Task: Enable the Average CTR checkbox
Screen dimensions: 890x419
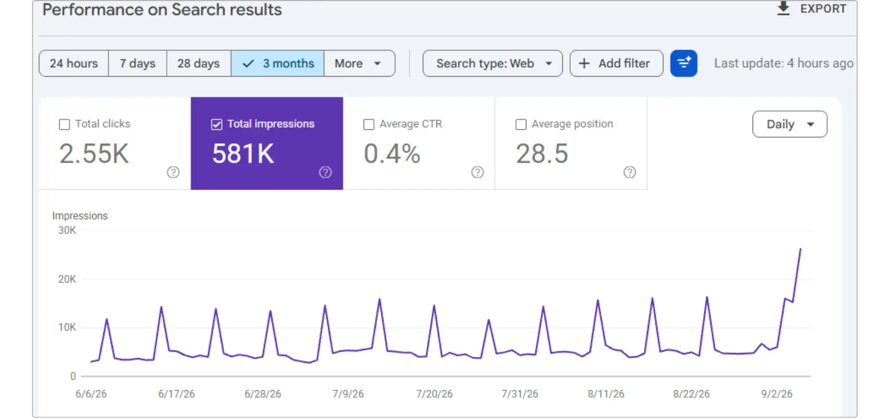Action: [x=369, y=124]
